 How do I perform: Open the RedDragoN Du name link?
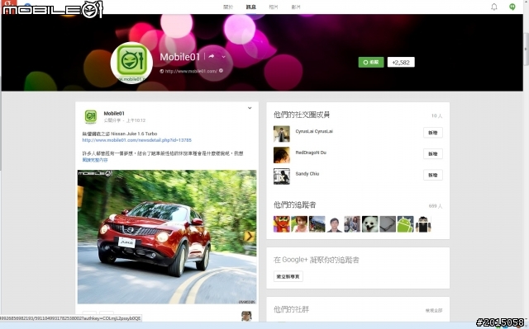(x=311, y=153)
